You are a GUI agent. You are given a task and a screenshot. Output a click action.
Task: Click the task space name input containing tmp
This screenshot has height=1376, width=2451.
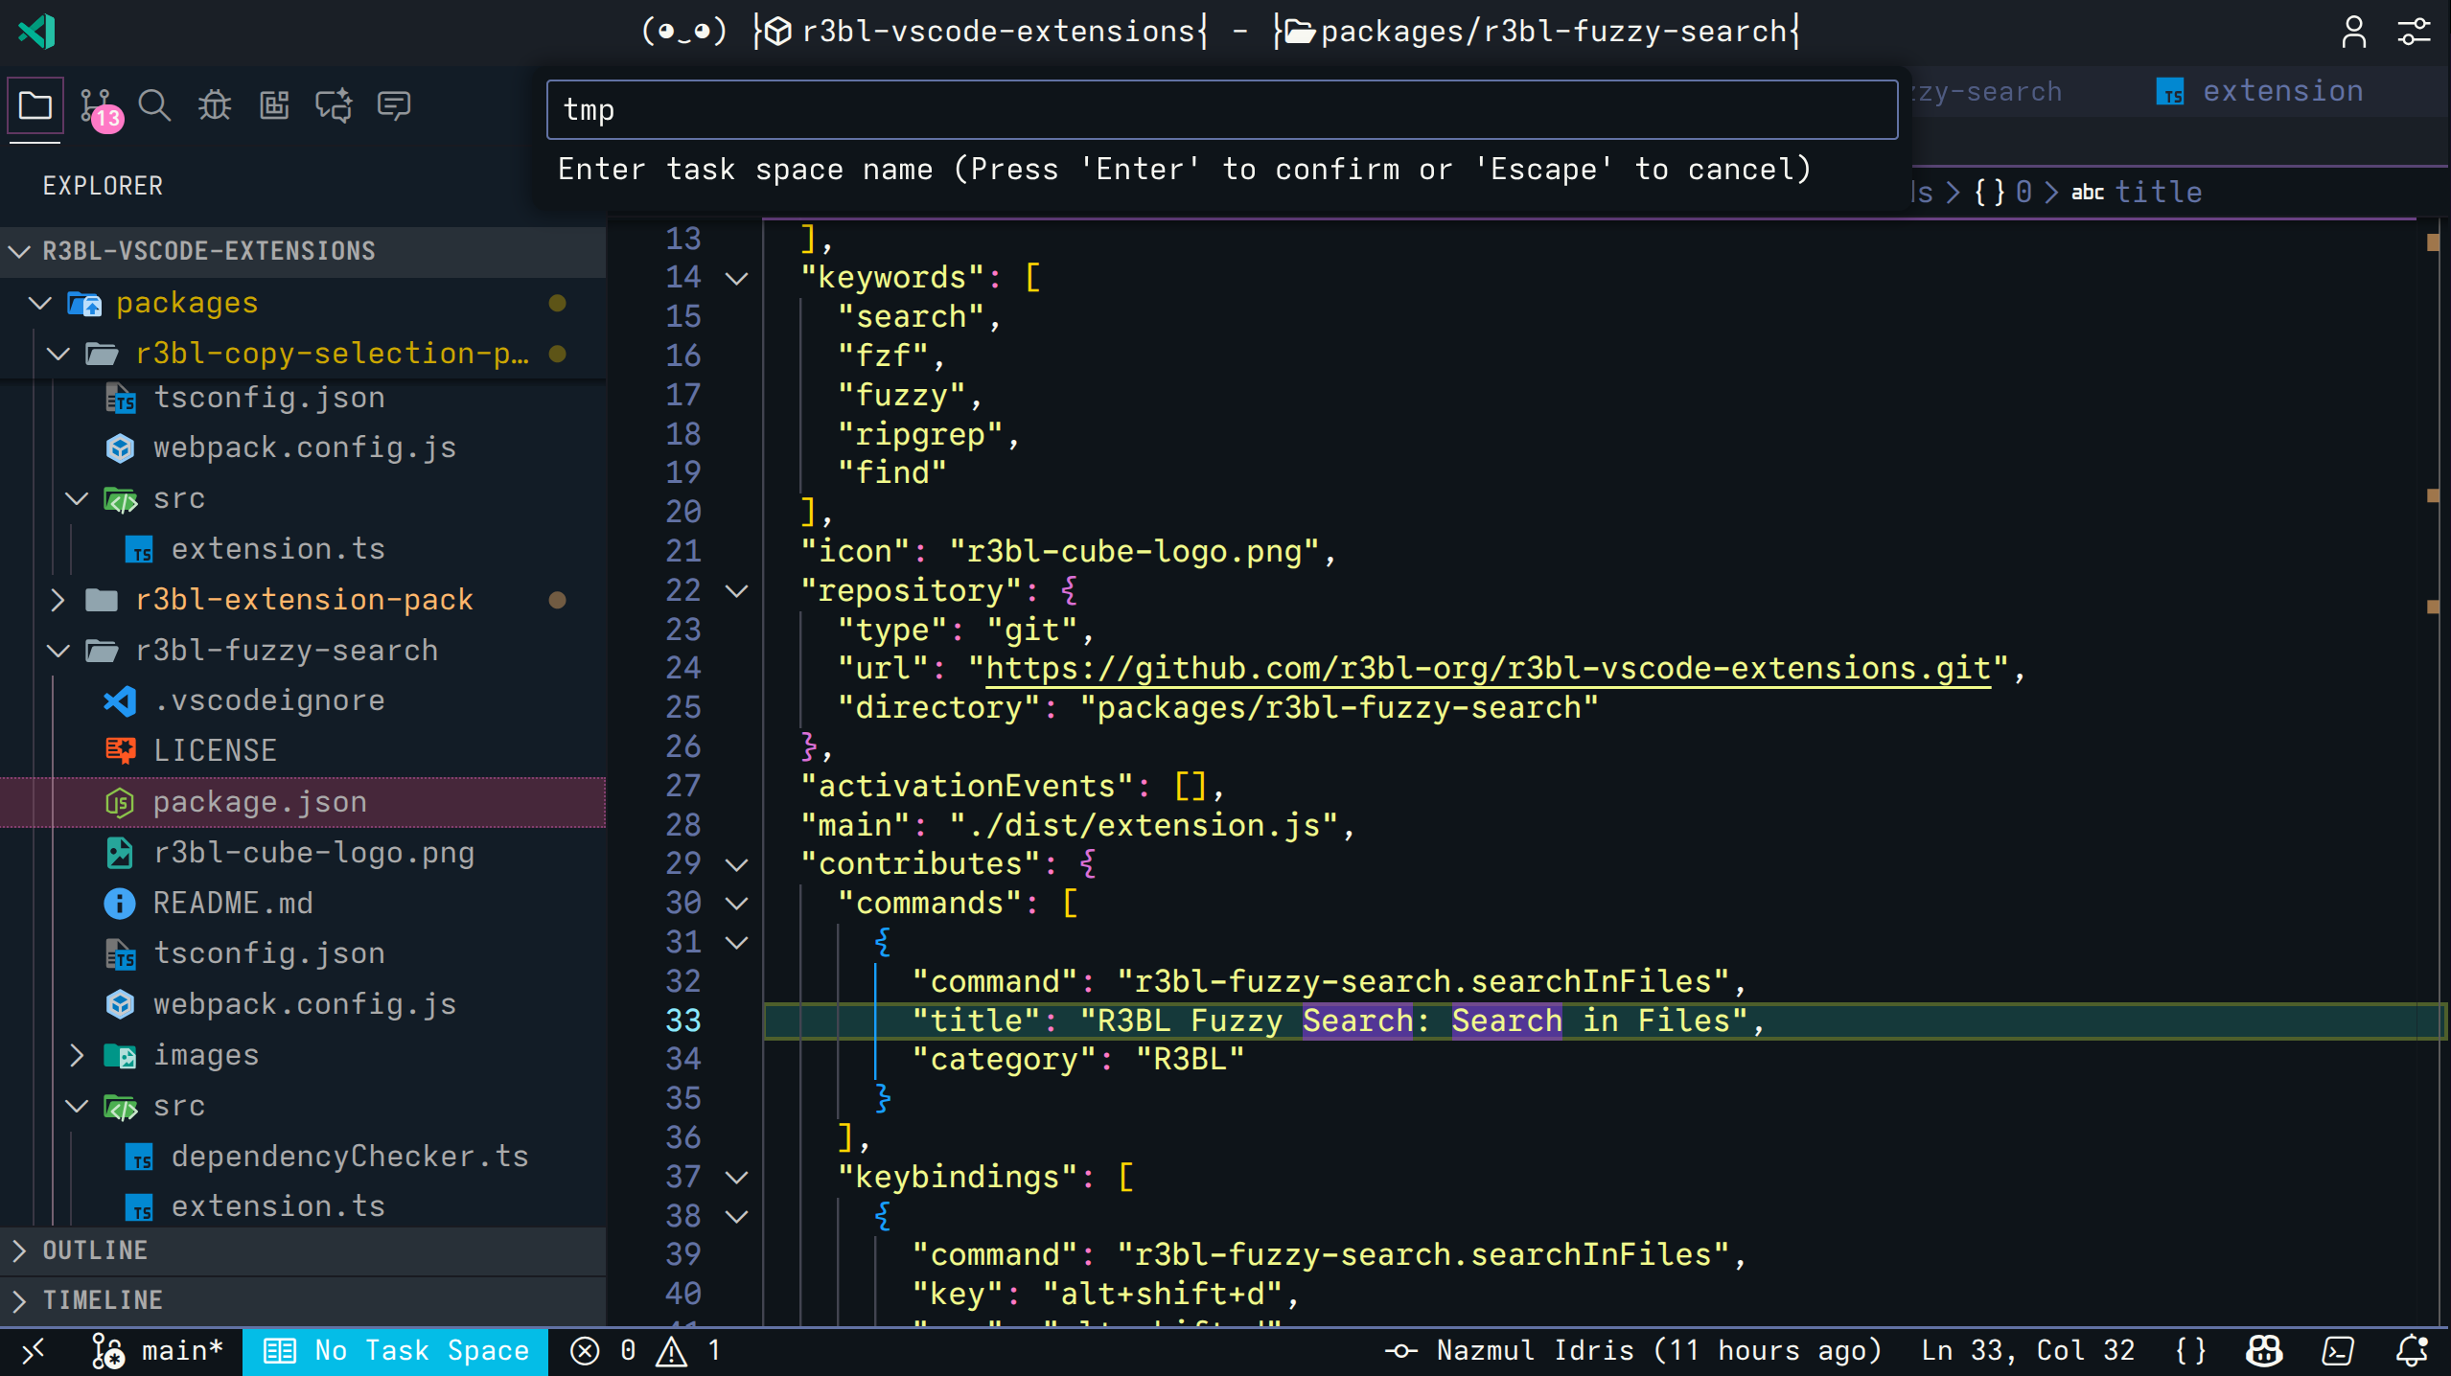tap(1220, 108)
